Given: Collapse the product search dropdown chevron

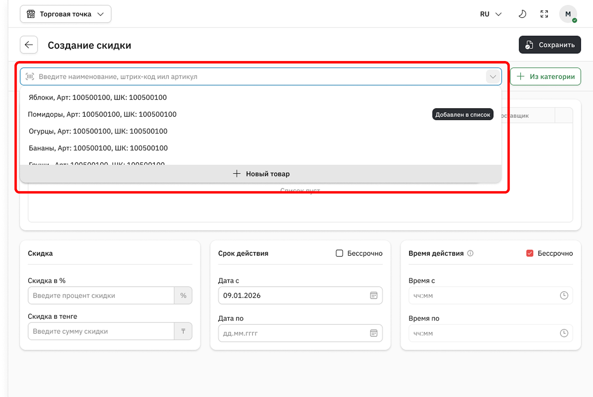Looking at the screenshot, I should pos(493,77).
